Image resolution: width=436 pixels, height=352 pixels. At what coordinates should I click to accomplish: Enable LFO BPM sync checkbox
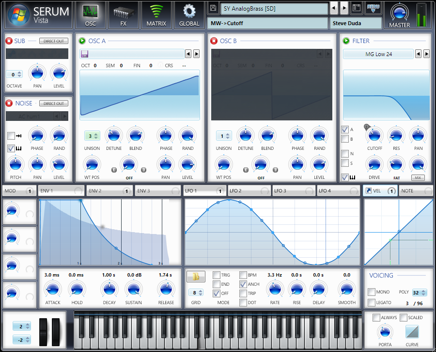pyautogui.click(x=243, y=275)
